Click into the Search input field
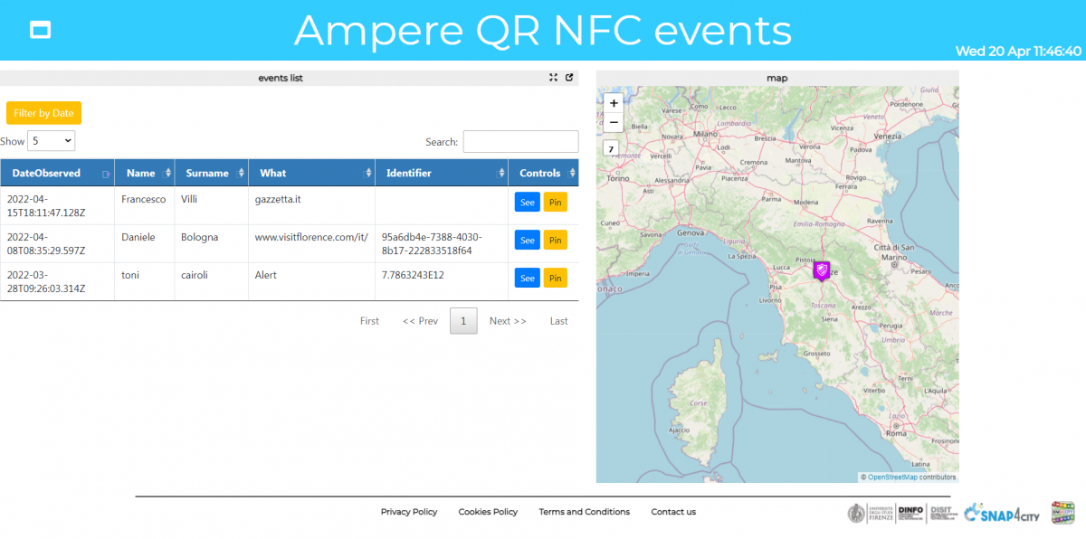This screenshot has height=539, width=1086. point(520,142)
